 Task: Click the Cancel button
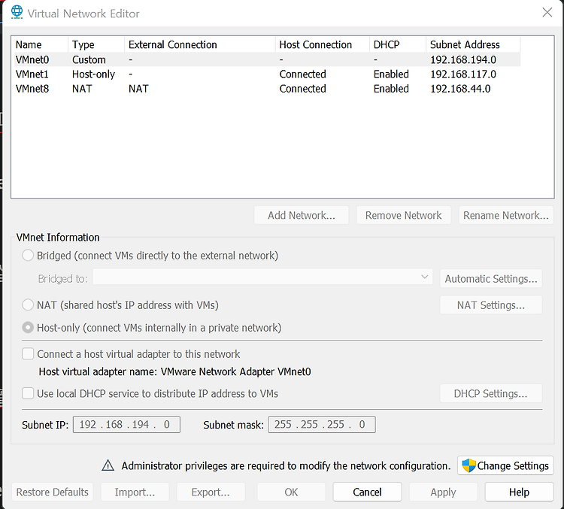(367, 492)
